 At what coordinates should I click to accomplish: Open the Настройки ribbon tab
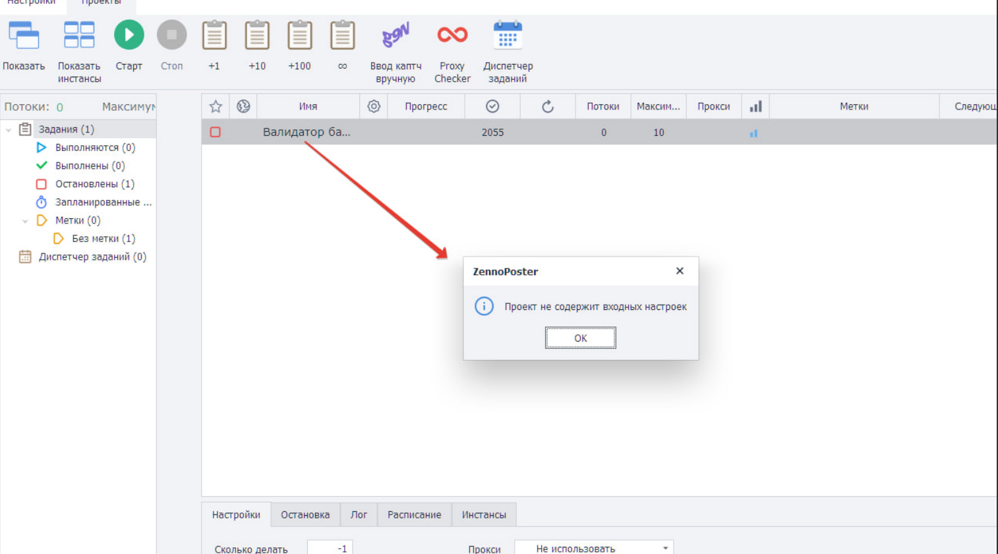(x=31, y=3)
